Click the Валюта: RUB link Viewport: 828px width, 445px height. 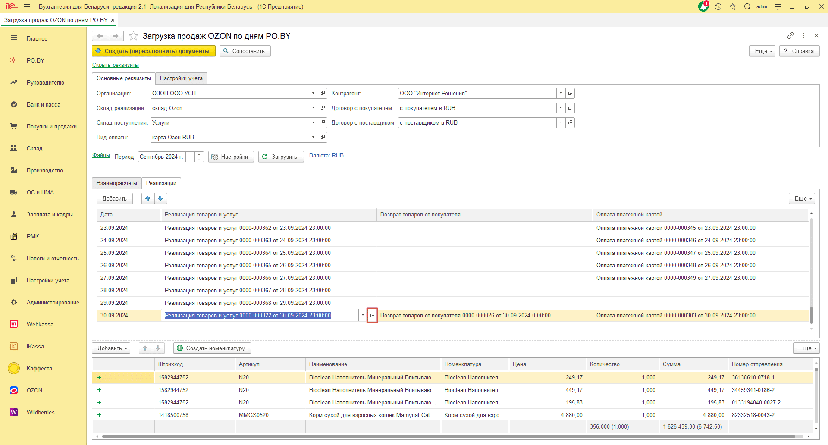point(326,155)
